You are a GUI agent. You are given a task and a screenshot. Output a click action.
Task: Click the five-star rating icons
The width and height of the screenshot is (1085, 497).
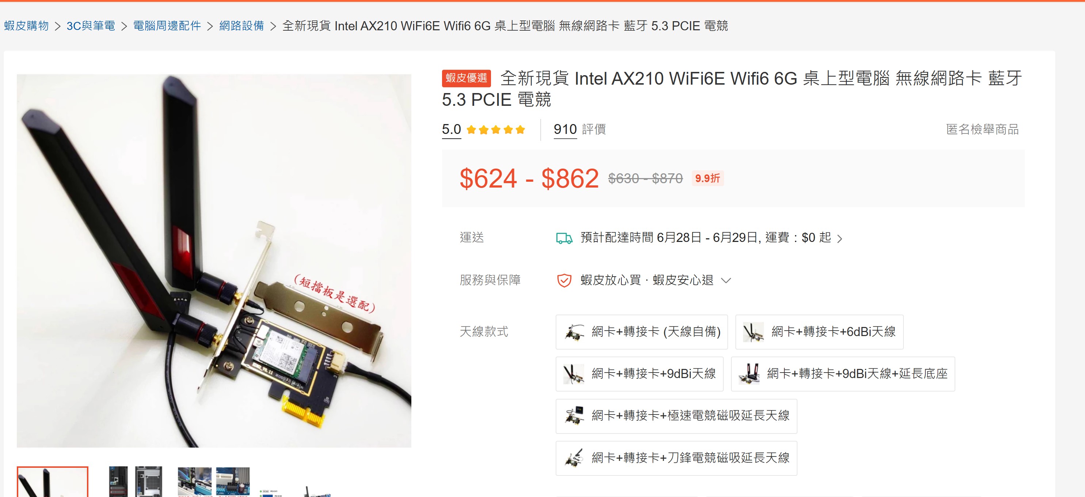[496, 130]
